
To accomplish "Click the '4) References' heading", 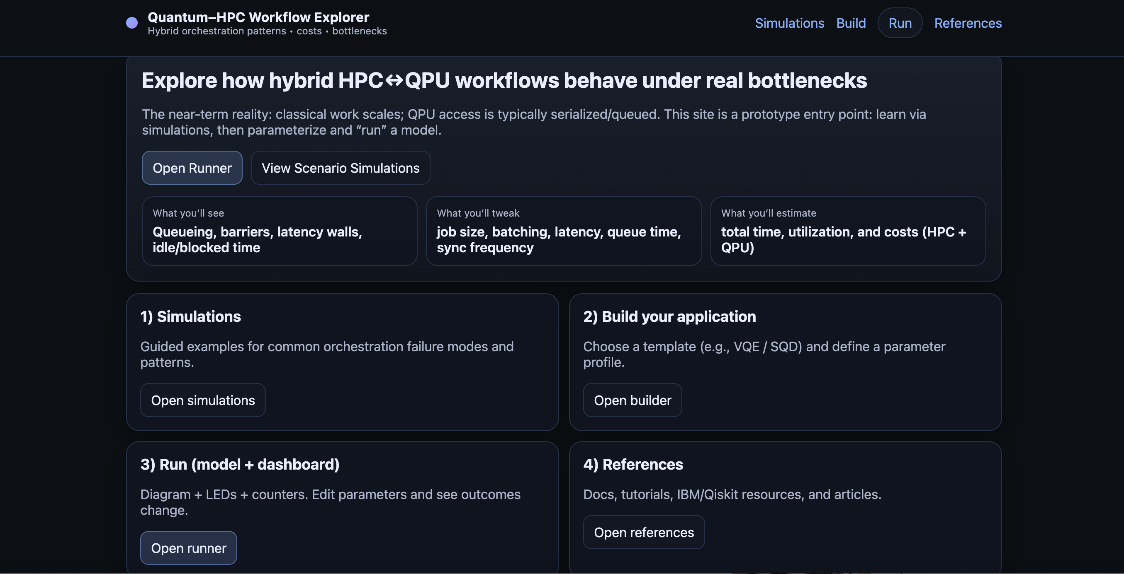I will tap(633, 465).
